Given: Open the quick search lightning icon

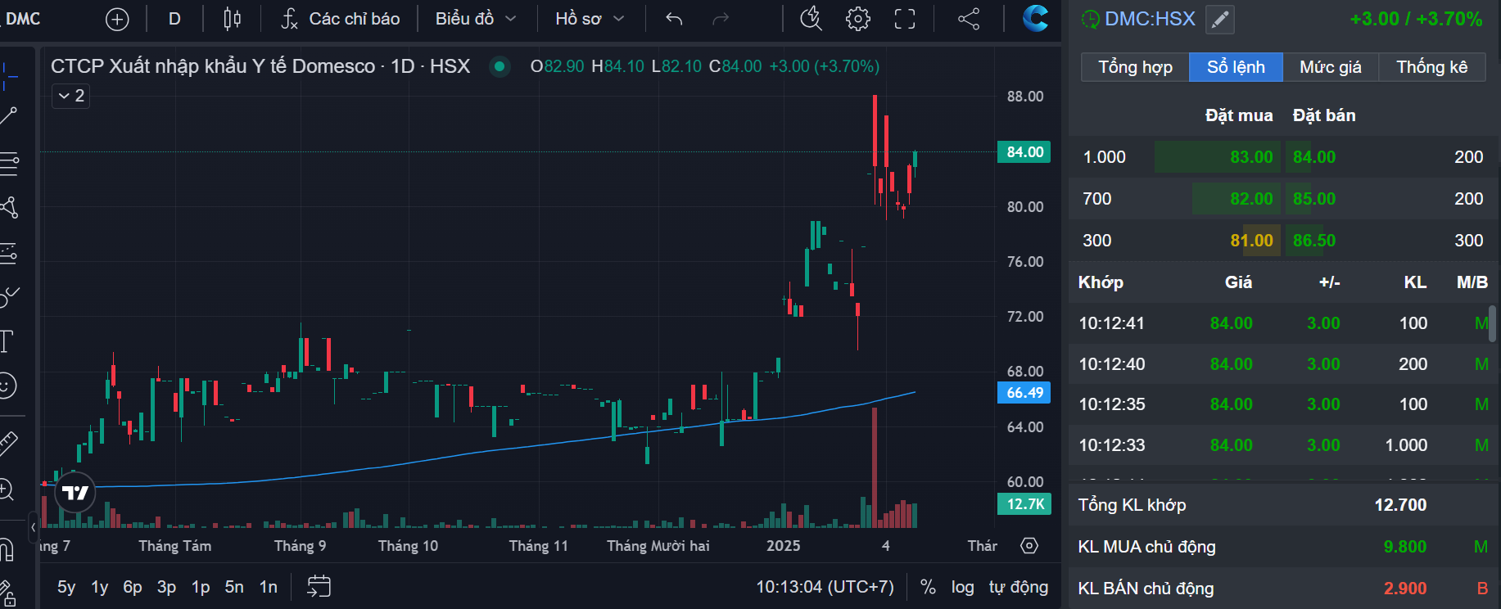Looking at the screenshot, I should (811, 19).
